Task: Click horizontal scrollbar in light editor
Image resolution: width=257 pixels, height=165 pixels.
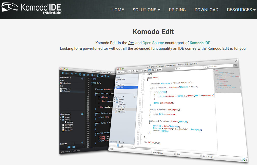Action: point(143,148)
